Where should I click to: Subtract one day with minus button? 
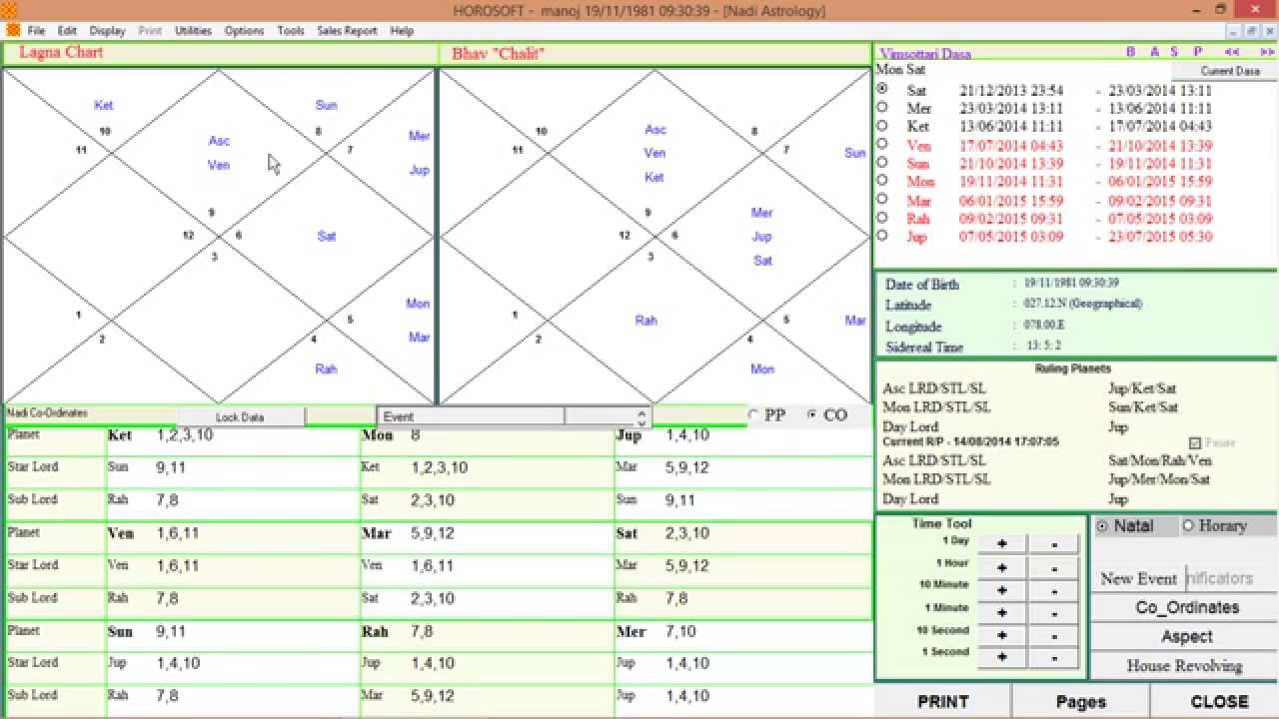(1054, 544)
